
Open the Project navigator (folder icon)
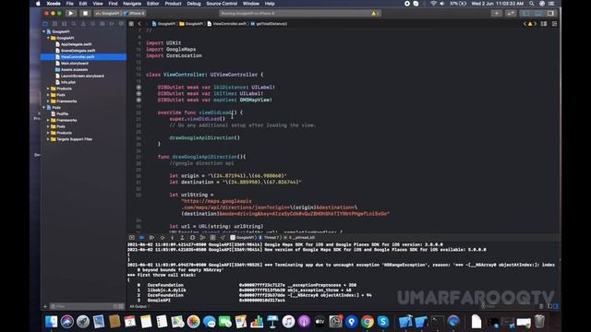pos(45,24)
